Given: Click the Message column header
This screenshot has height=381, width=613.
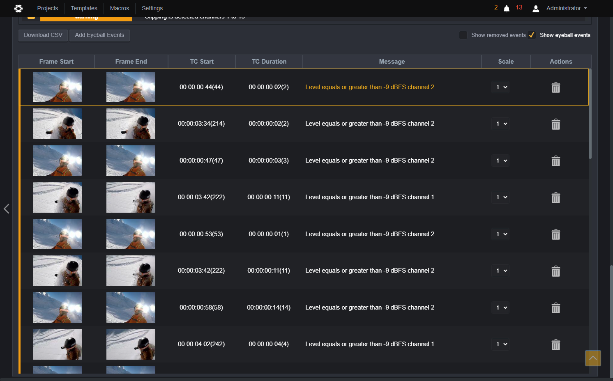Looking at the screenshot, I should coord(392,62).
